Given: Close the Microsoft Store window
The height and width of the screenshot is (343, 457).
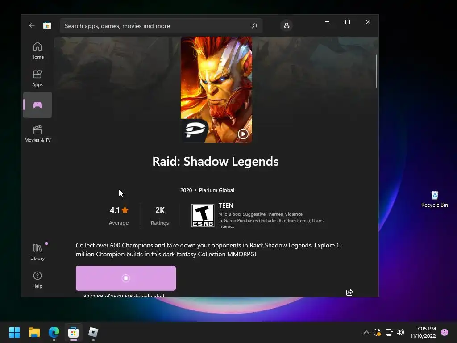Looking at the screenshot, I should tap(368, 22).
